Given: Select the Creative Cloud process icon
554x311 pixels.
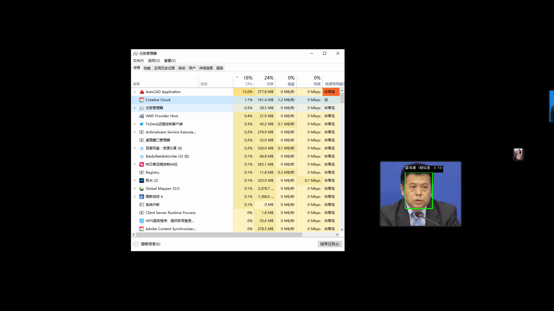Looking at the screenshot, I should click(142, 100).
